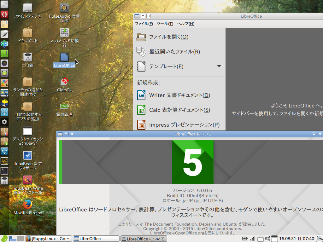Click the clock showing 15.08.31 月 07:40

(297, 239)
